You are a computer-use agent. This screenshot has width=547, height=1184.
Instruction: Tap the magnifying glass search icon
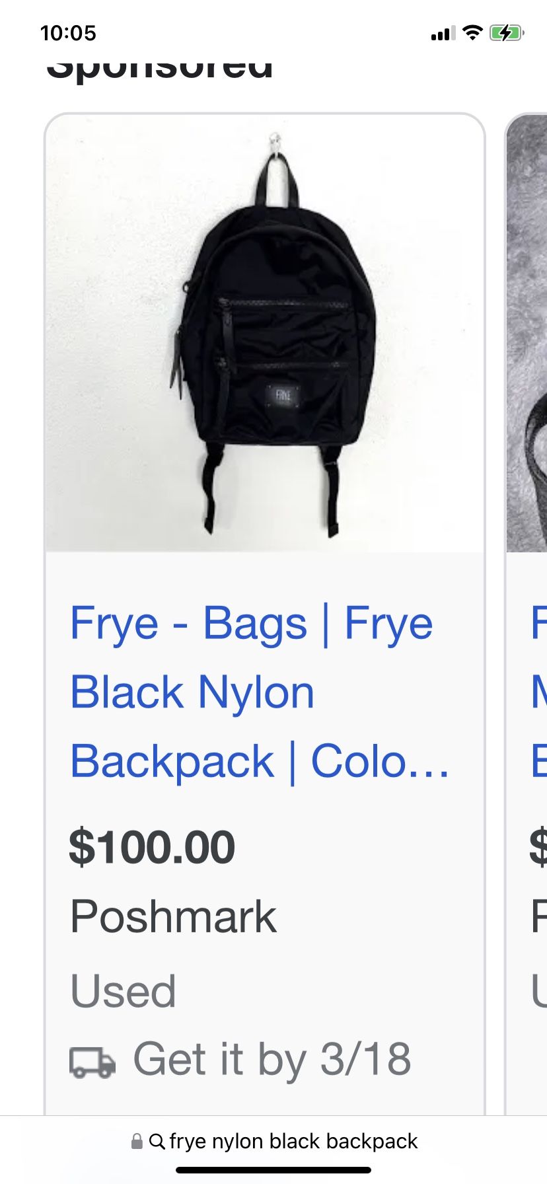[x=157, y=1141]
